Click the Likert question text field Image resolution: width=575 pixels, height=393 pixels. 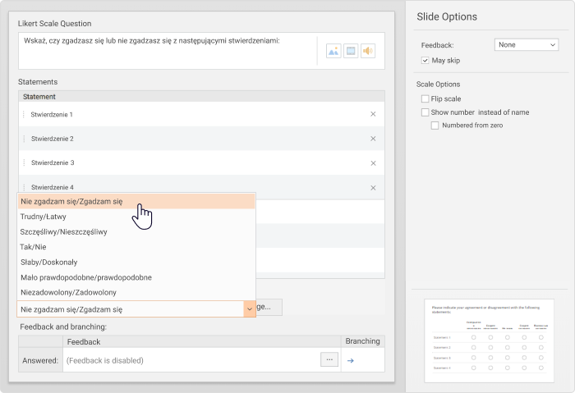[164, 49]
